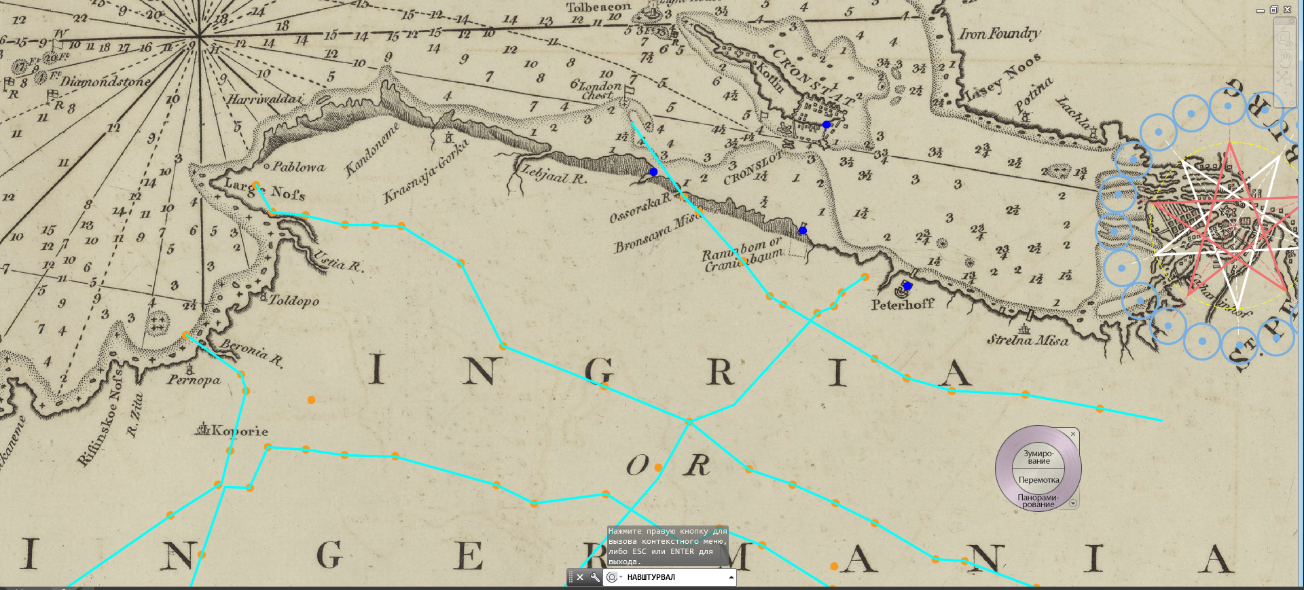Click the Перемотка wedge on the steering wheel
Image resolution: width=1304 pixels, height=590 pixels.
(x=1038, y=480)
